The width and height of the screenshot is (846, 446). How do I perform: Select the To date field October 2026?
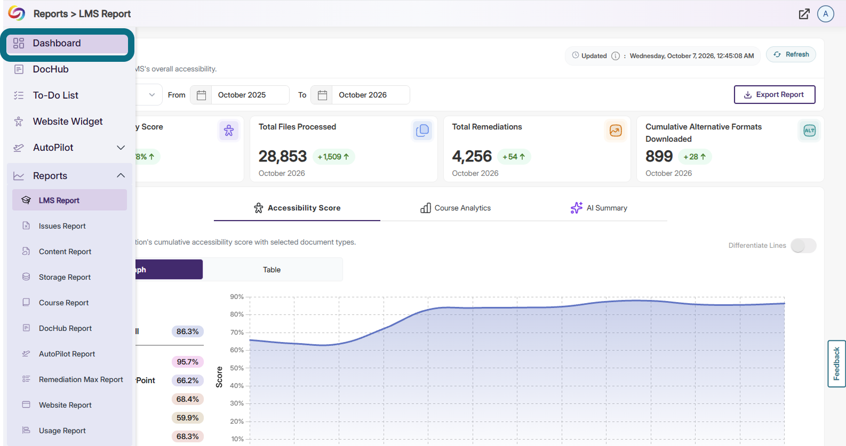click(371, 95)
